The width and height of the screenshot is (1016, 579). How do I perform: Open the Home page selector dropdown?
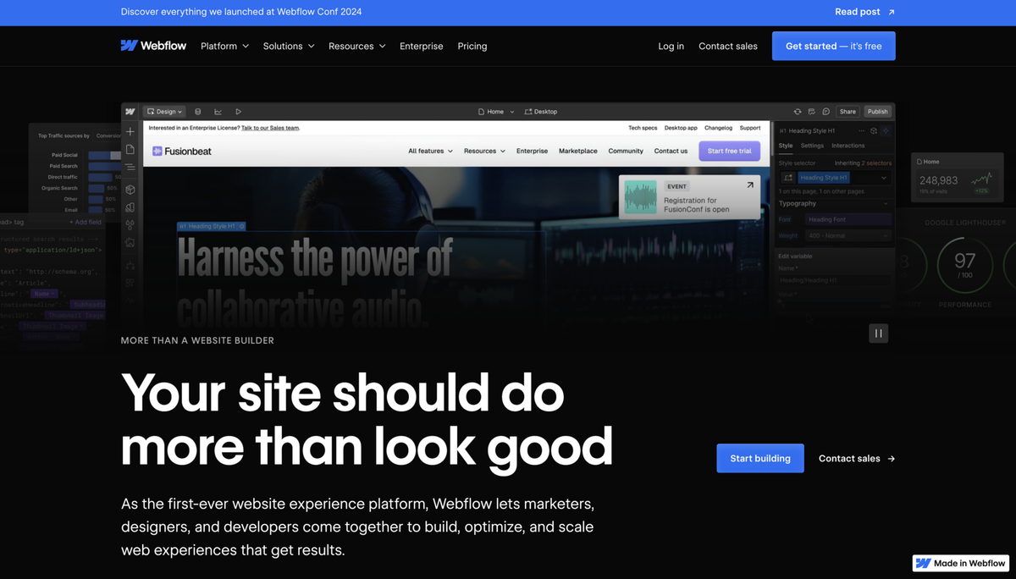[496, 112]
